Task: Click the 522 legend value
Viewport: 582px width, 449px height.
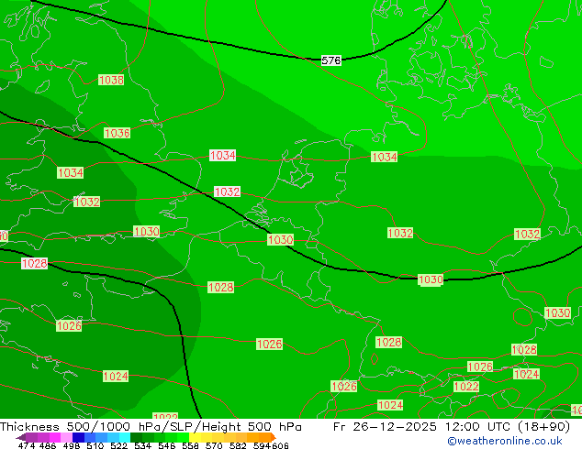Action: click(x=118, y=445)
